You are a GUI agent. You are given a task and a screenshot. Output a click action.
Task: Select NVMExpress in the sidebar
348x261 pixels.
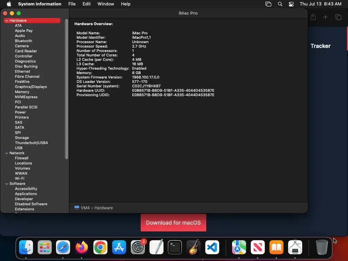[26, 97]
